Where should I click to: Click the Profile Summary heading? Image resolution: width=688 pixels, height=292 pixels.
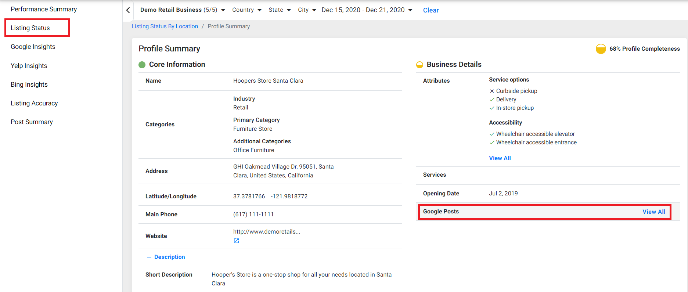pyautogui.click(x=169, y=49)
